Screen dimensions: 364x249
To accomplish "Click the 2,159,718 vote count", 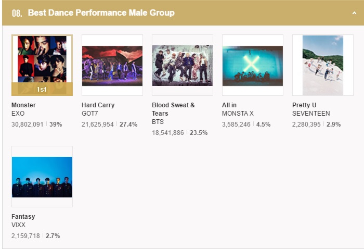I will pos(25,236).
